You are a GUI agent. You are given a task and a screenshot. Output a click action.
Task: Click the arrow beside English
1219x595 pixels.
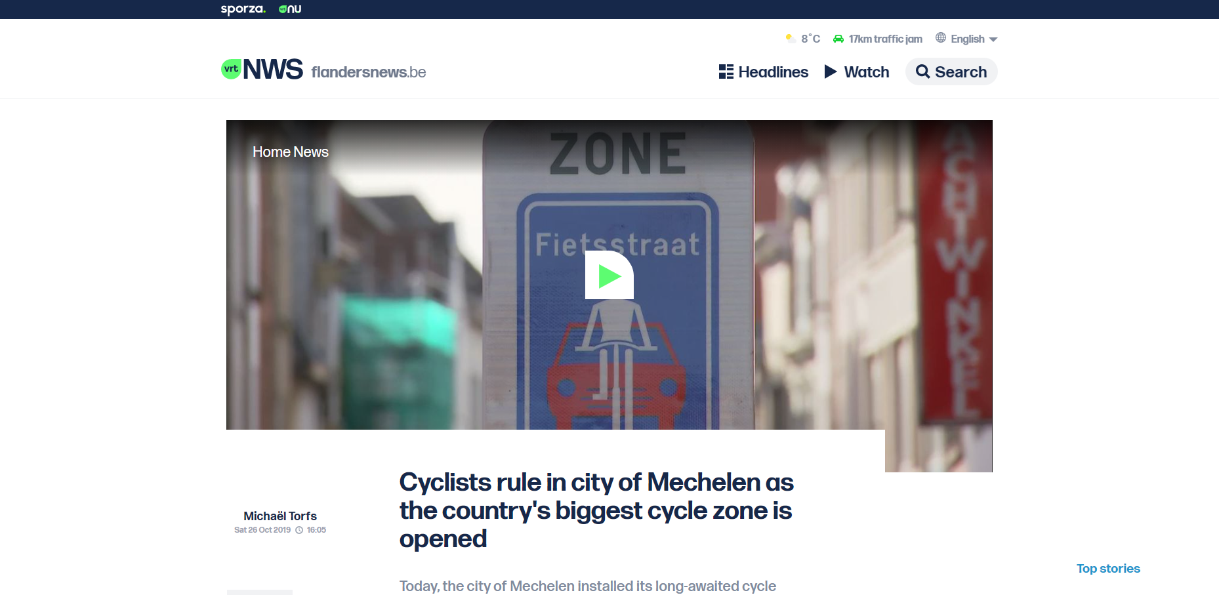pyautogui.click(x=993, y=39)
